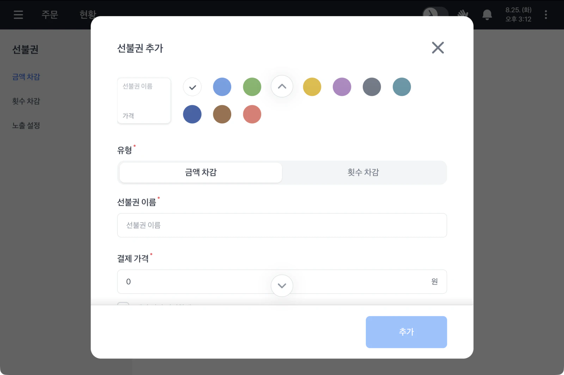
Task: Focus the 결제 가격 input field
Action: pyautogui.click(x=282, y=282)
